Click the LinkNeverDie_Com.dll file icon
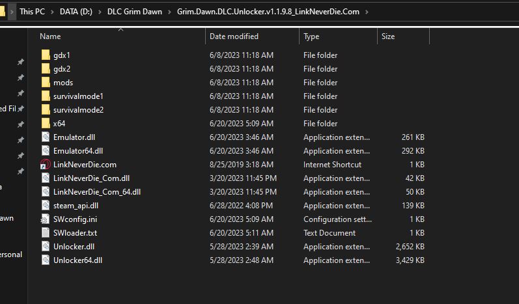This screenshot has height=304, width=519. 46,178
